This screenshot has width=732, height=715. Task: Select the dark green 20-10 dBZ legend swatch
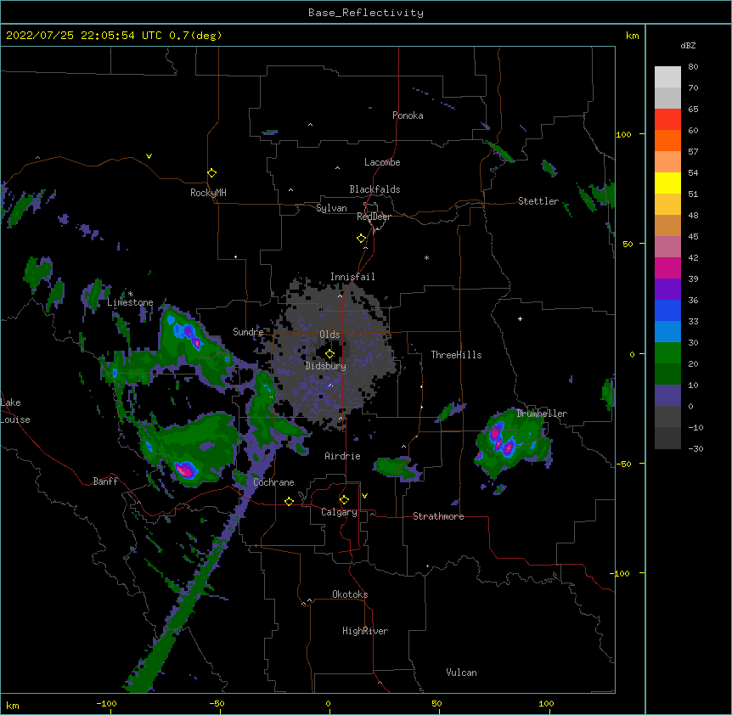tap(667, 374)
